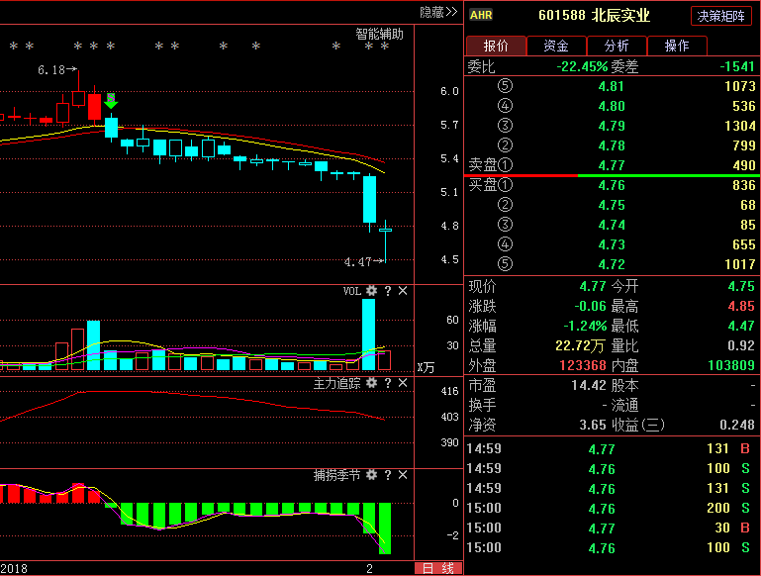Toggle 智能辅助 smart assist overlay
The height and width of the screenshot is (576, 761).
(380, 34)
